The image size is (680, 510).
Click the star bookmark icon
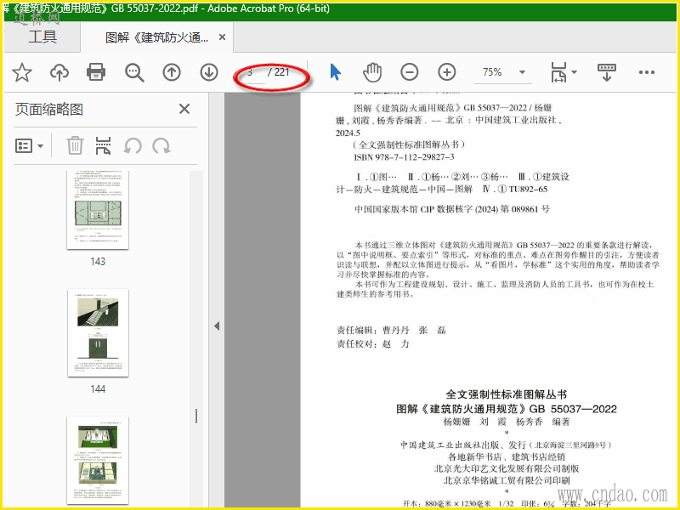[x=22, y=72]
